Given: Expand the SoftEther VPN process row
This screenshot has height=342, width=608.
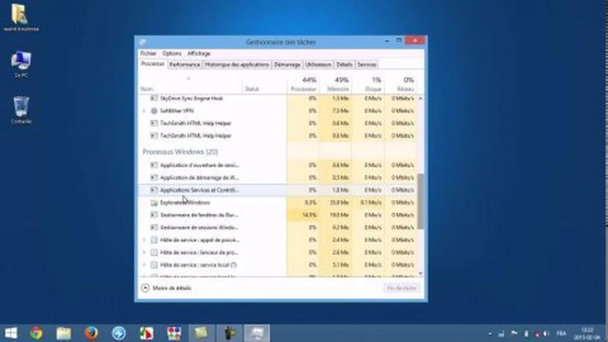Looking at the screenshot, I should [144, 111].
